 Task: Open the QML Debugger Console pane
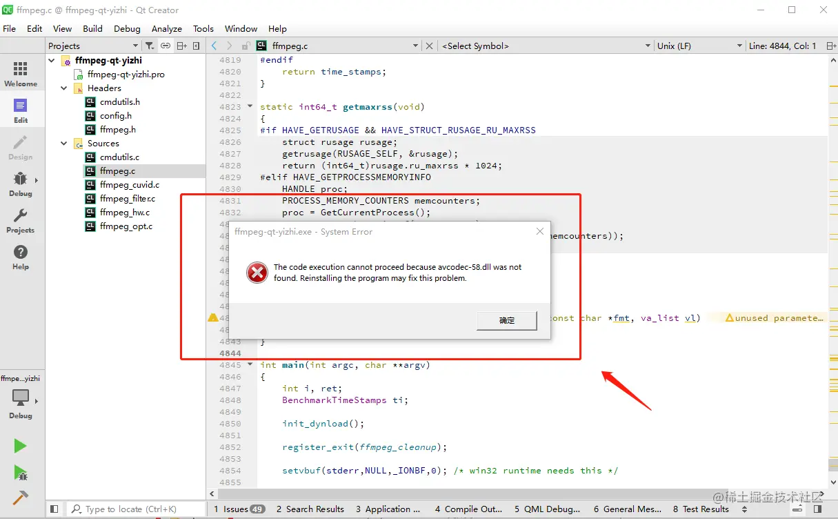547,509
